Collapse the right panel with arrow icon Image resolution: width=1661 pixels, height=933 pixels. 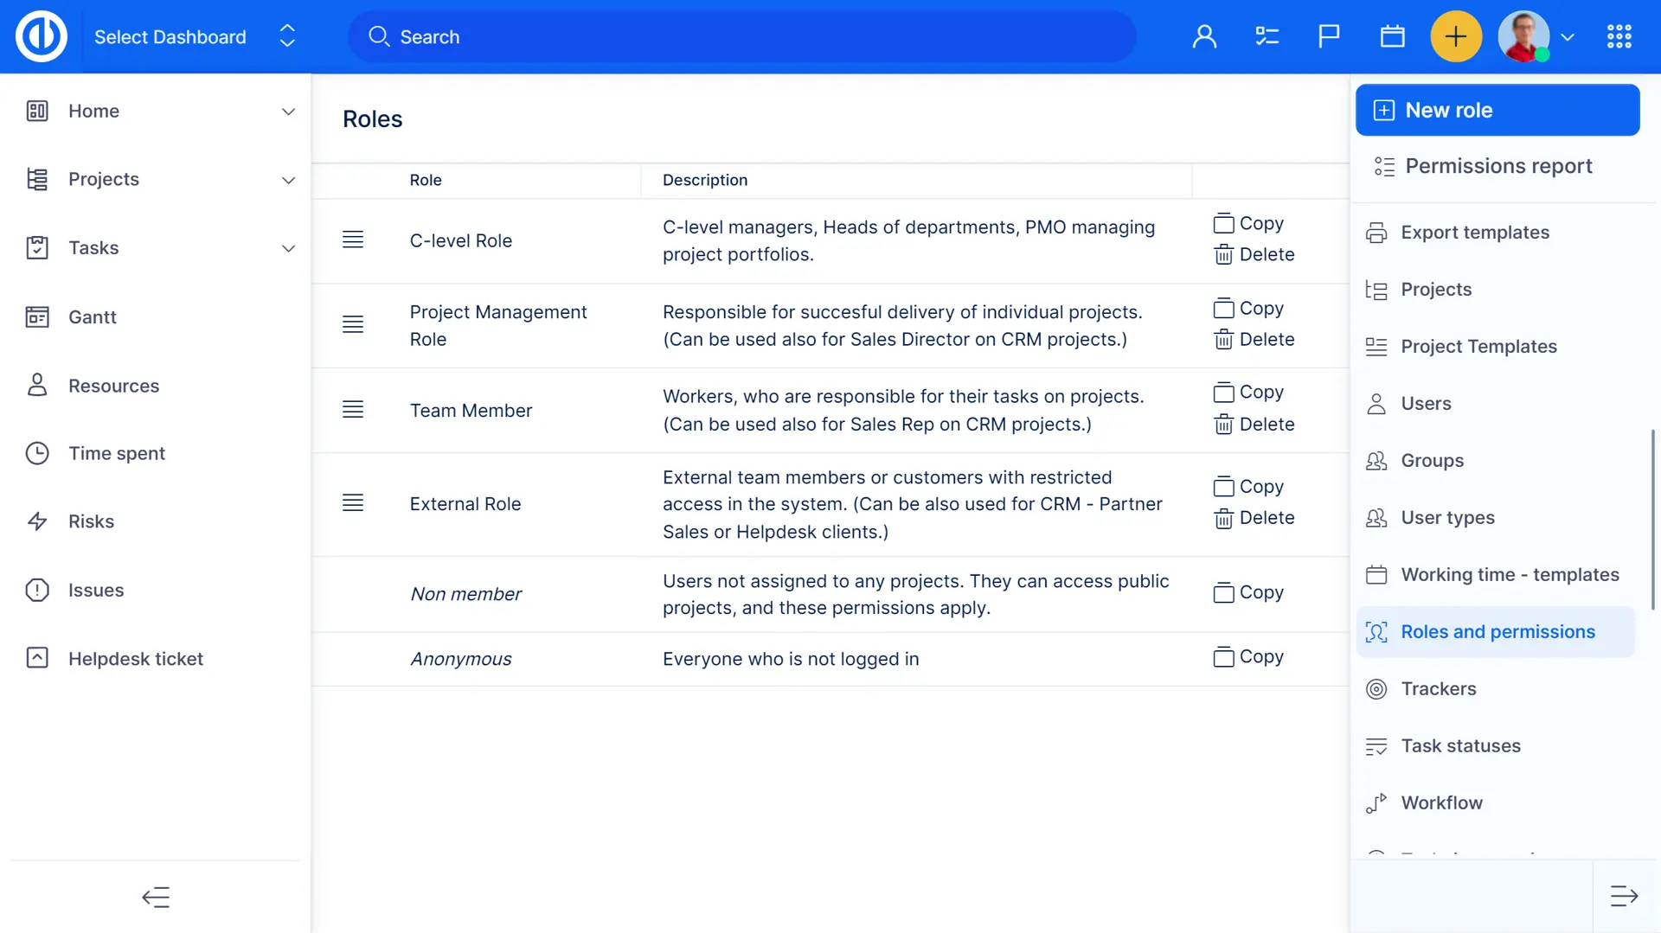pos(1624,896)
